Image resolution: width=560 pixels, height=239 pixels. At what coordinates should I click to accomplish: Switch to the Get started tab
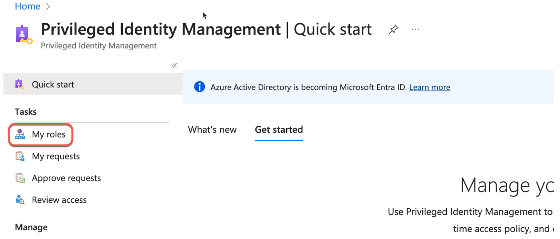[279, 130]
